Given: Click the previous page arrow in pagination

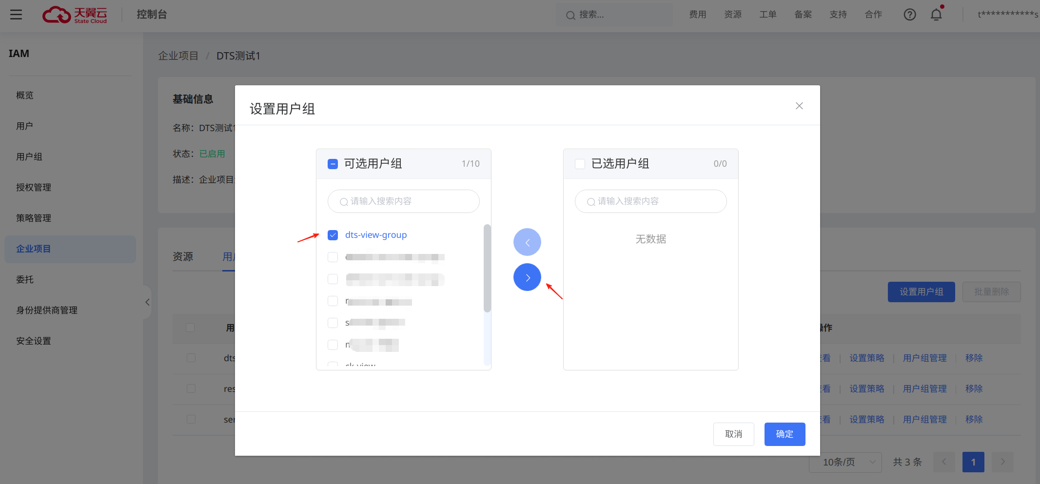Looking at the screenshot, I should click(x=944, y=462).
